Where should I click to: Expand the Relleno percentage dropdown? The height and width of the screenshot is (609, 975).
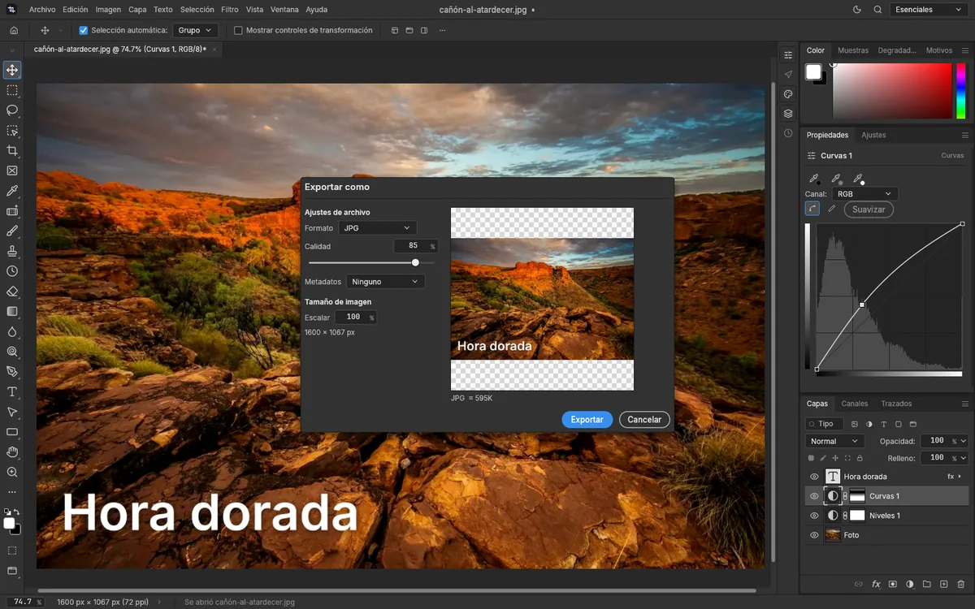(x=964, y=458)
